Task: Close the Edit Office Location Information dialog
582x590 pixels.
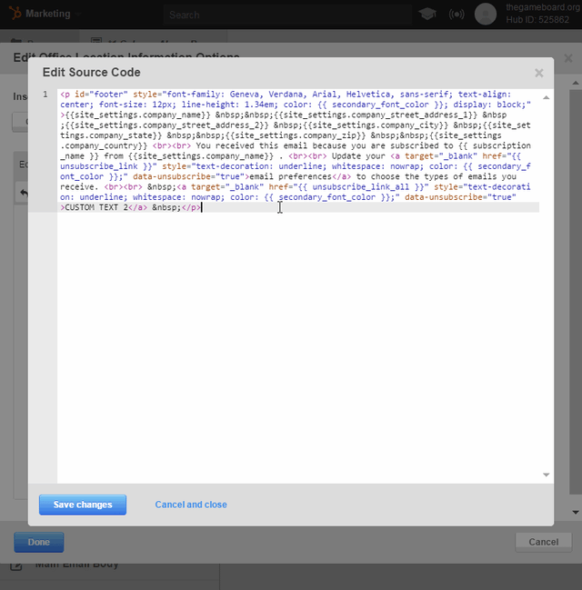Action: pyautogui.click(x=568, y=58)
